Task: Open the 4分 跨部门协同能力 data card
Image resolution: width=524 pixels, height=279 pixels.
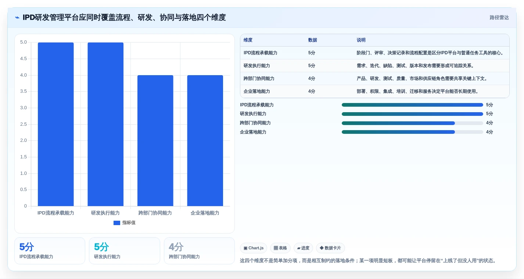Action: [199, 251]
